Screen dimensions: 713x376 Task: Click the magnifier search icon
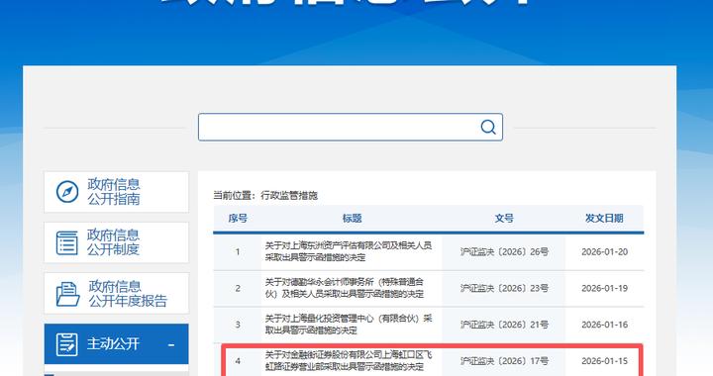click(x=488, y=128)
